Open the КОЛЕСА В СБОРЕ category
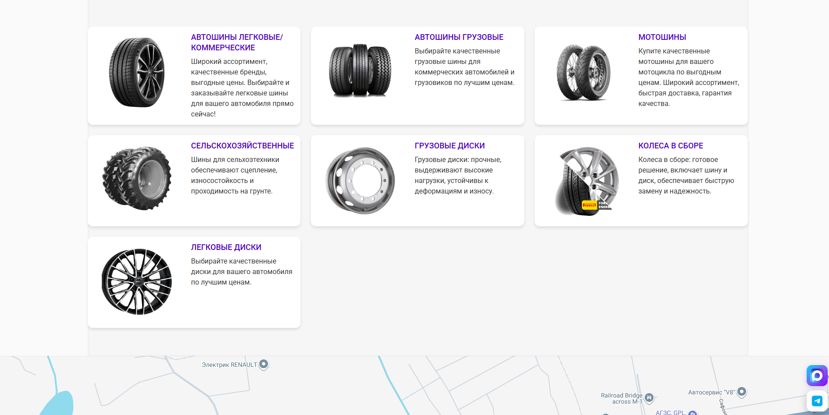Image resolution: width=829 pixels, height=415 pixels. (x=670, y=146)
